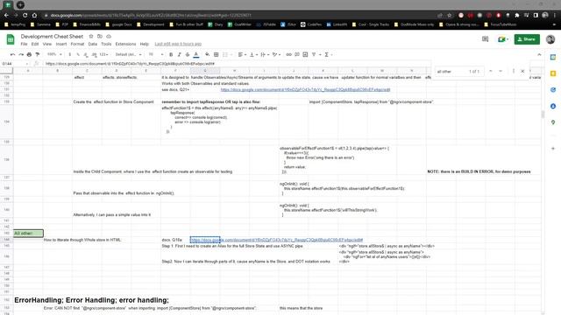The width and height of the screenshot is (561, 315).
Task: Open the Maps side panel icon
Action: click(x=553, y=122)
